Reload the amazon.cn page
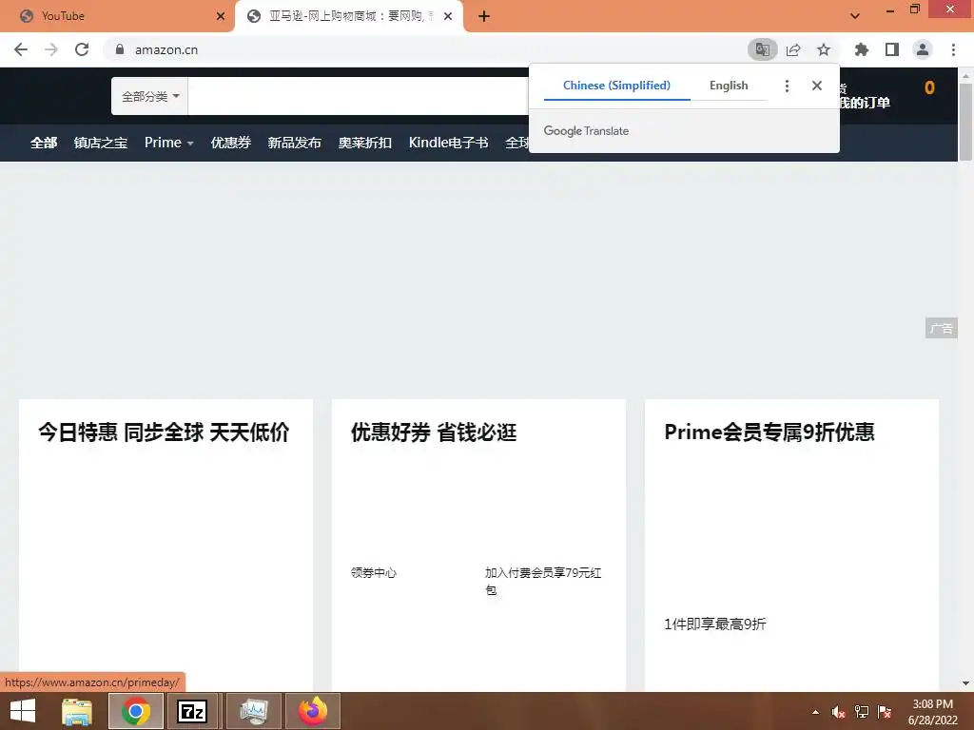Image resolution: width=974 pixels, height=730 pixels. pyautogui.click(x=82, y=49)
